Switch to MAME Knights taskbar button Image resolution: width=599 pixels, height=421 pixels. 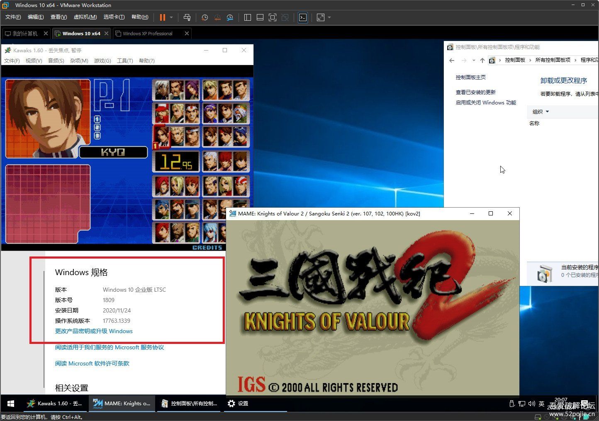click(122, 403)
